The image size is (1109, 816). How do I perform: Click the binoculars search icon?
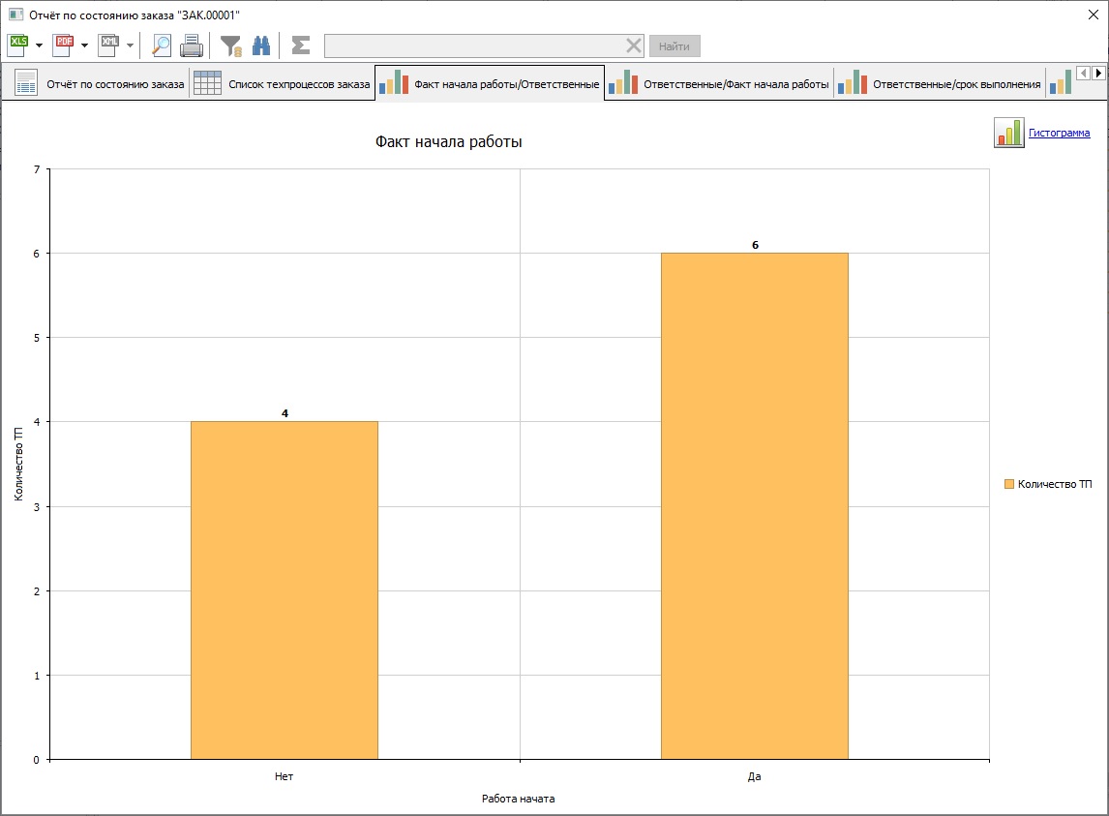(261, 45)
